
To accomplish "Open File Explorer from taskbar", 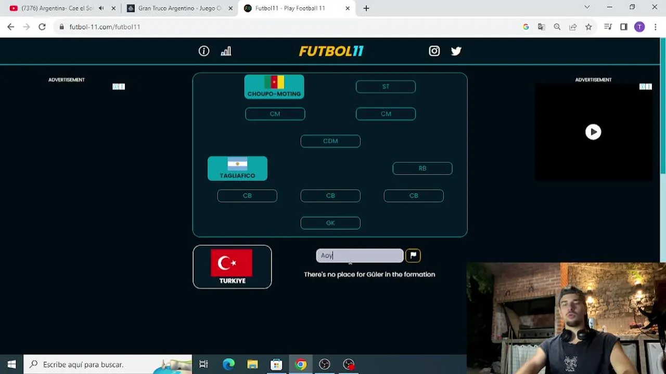I will click(252, 365).
